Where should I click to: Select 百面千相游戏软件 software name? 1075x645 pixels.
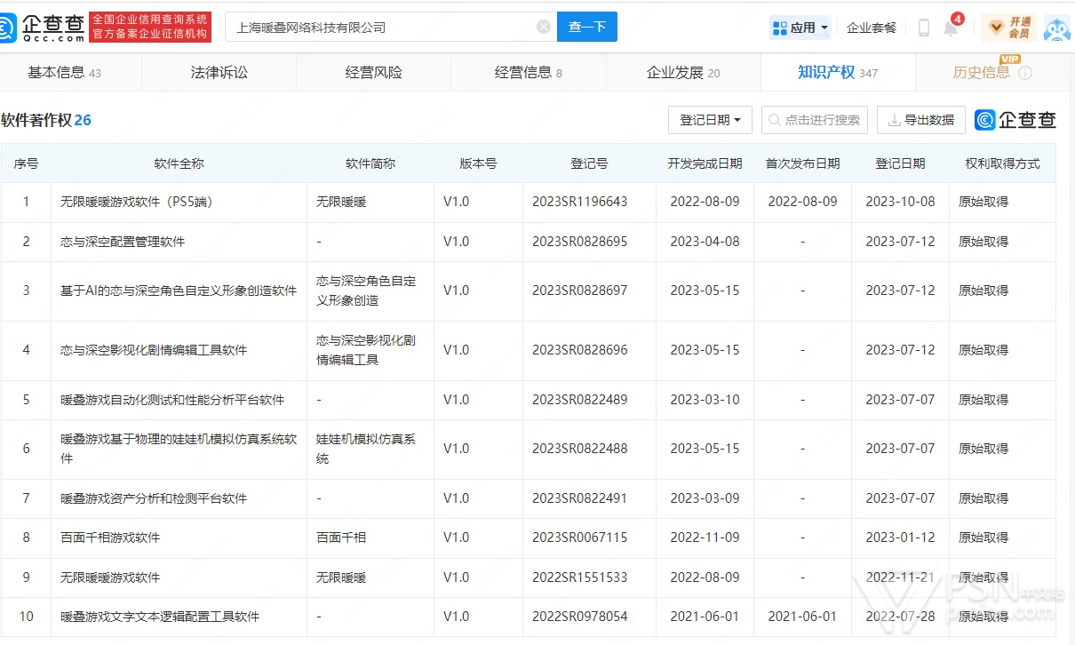(x=110, y=537)
